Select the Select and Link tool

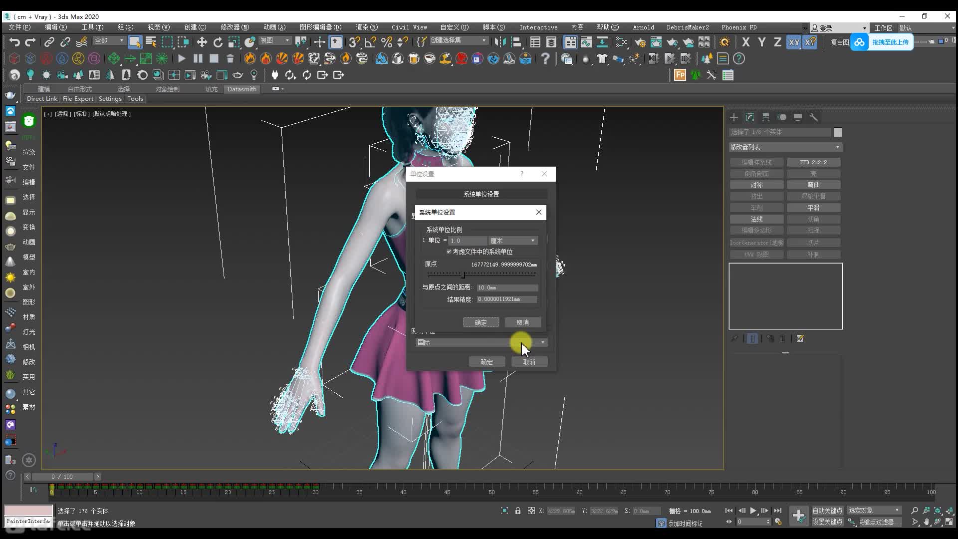49,42
